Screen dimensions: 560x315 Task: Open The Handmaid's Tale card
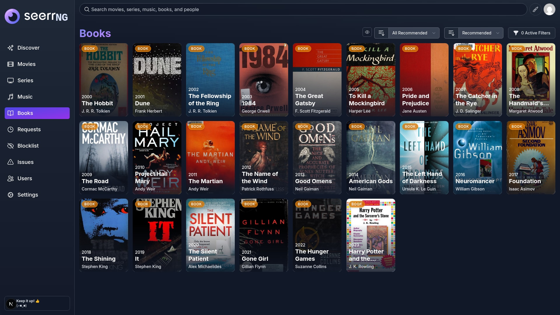[x=531, y=80]
